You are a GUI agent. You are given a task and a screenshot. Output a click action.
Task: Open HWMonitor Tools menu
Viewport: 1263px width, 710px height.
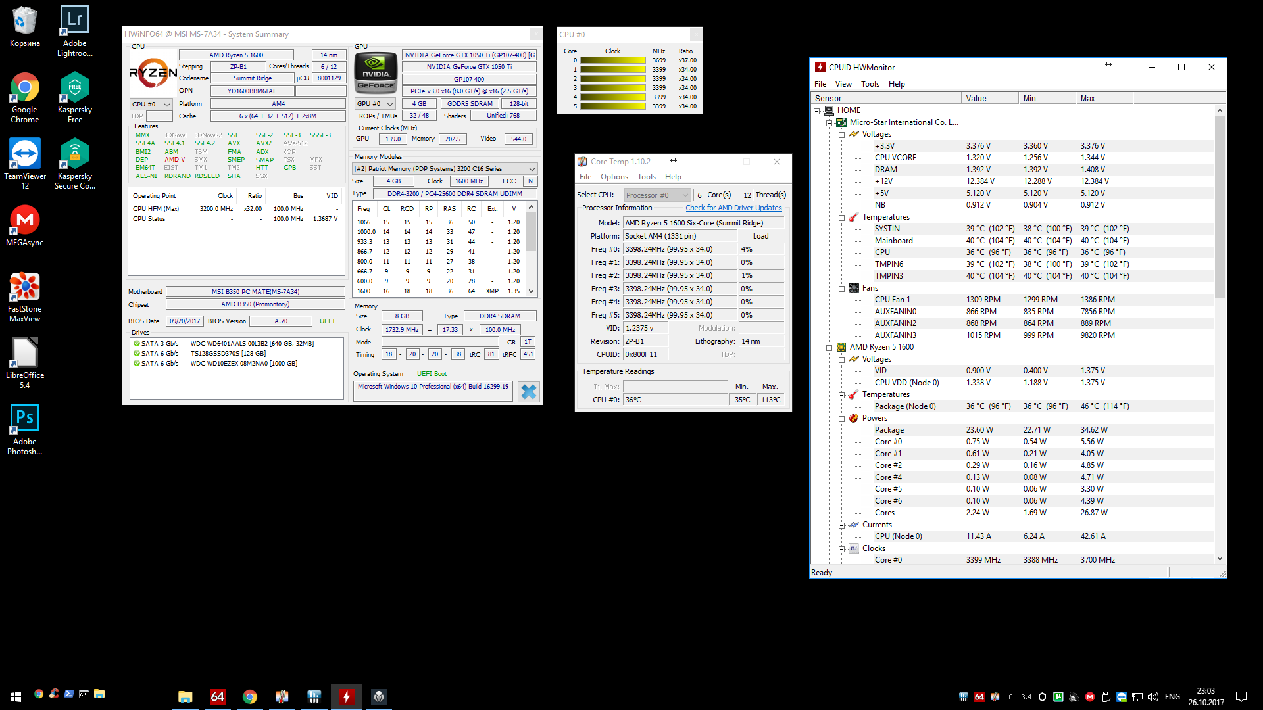tap(870, 84)
